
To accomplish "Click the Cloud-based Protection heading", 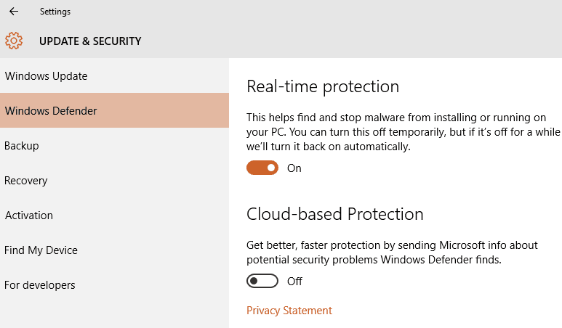I will pyautogui.click(x=334, y=214).
